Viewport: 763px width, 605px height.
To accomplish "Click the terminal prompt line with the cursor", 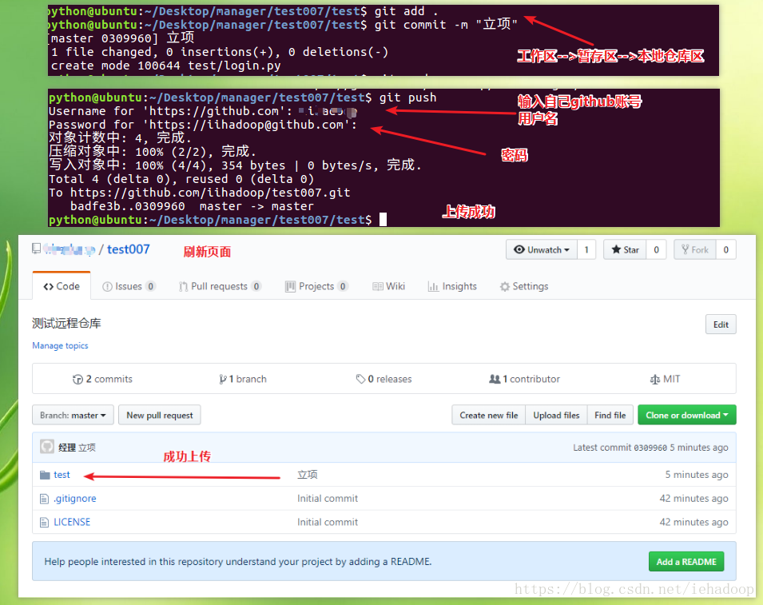I will 217,220.
